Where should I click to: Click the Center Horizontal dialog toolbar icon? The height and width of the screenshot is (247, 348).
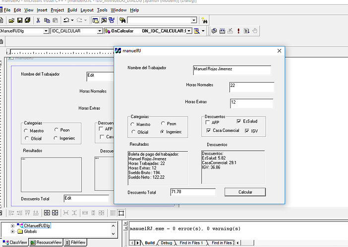tap(55, 213)
